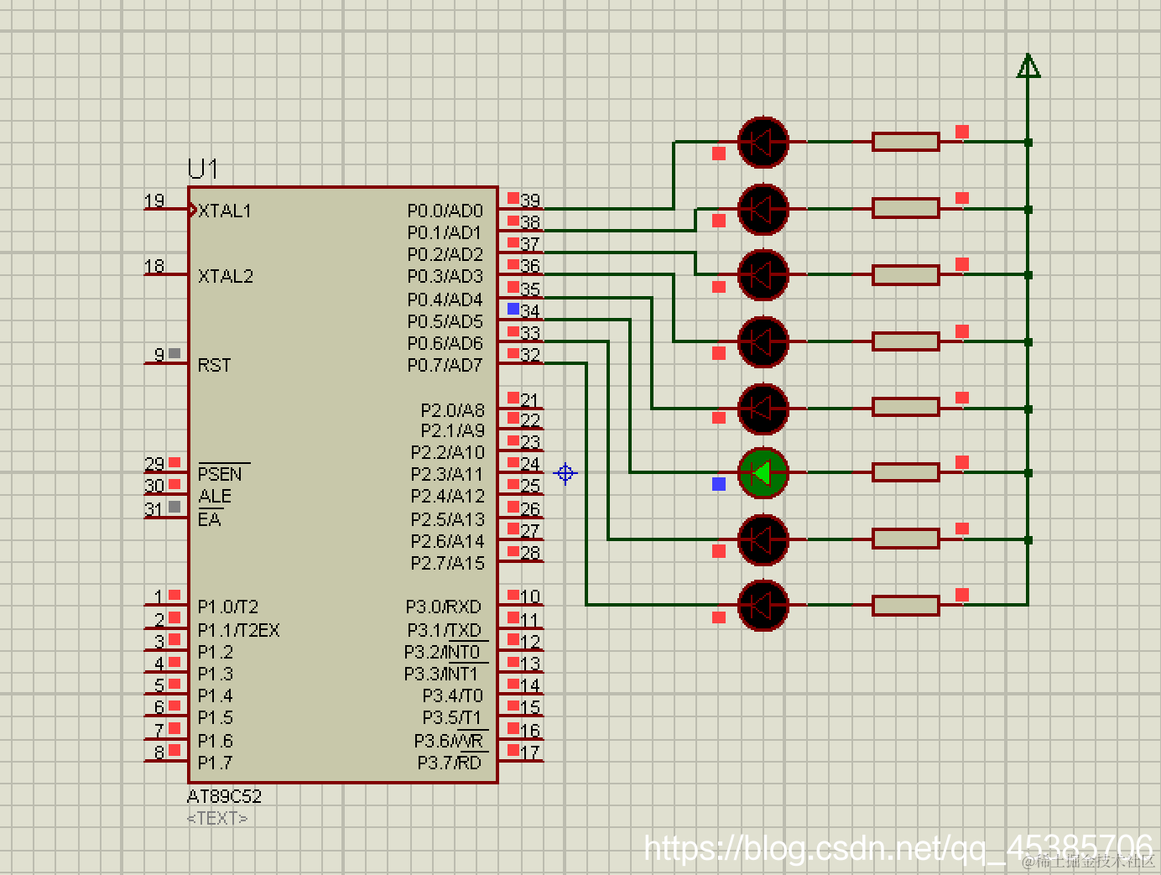
Task: Click the LED connected to P0.0/AD0
Action: [763, 143]
